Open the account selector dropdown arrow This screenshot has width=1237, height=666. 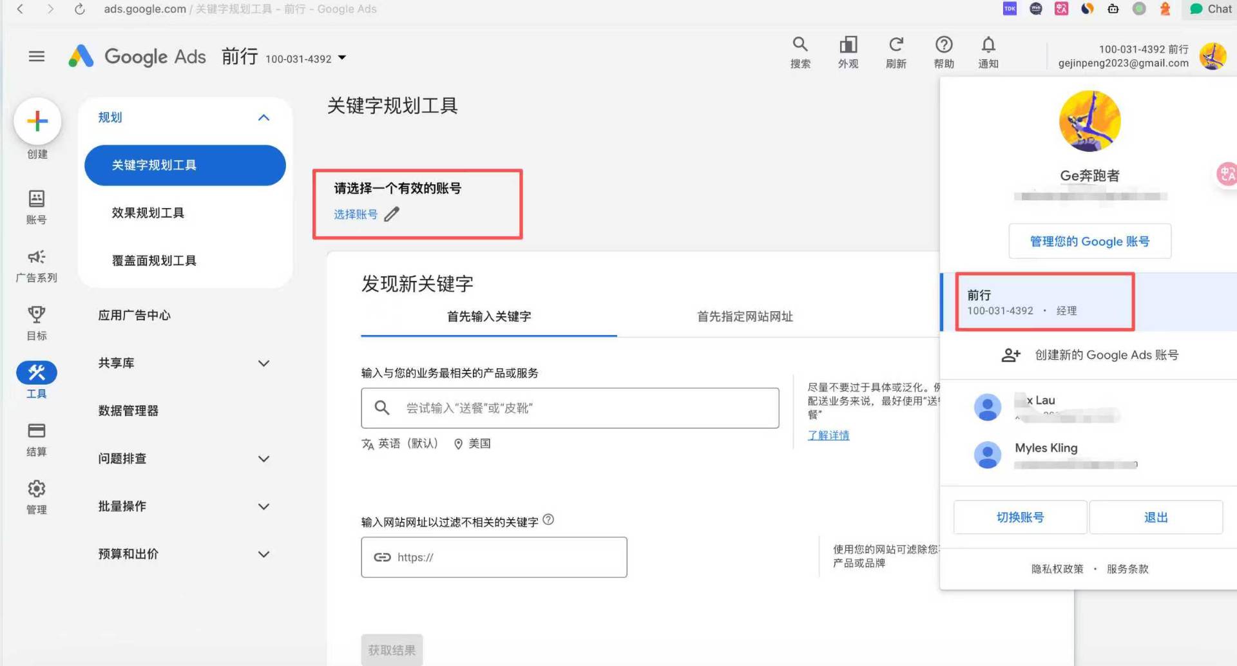pyautogui.click(x=342, y=58)
